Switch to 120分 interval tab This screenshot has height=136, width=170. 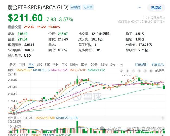point(74,64)
